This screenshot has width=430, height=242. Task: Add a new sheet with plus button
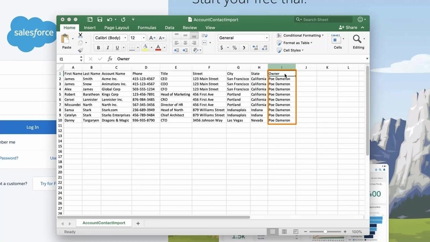coord(138,223)
